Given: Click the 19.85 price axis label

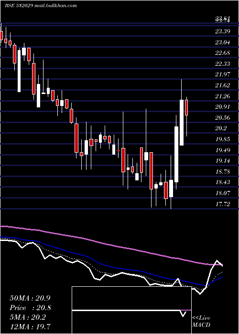Looking at the screenshot, I should (x=223, y=139).
